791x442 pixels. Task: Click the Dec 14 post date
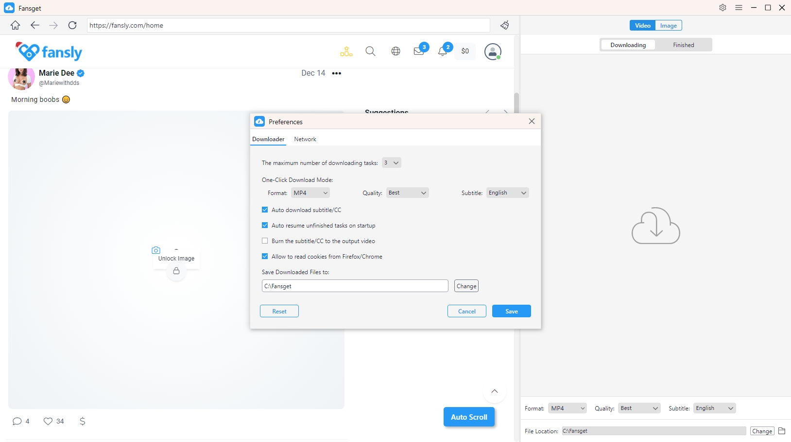(313, 73)
